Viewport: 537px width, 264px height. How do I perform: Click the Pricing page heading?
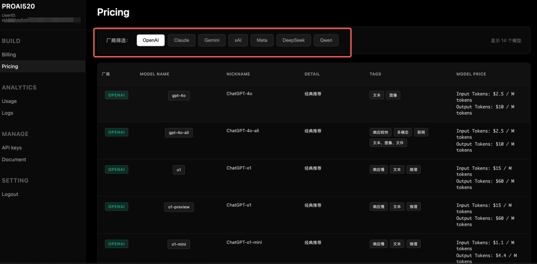113,12
